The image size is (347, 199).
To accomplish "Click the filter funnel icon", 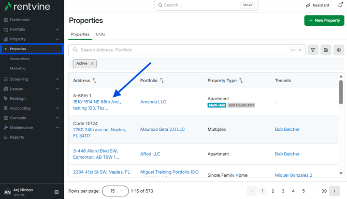I will pos(313,50).
